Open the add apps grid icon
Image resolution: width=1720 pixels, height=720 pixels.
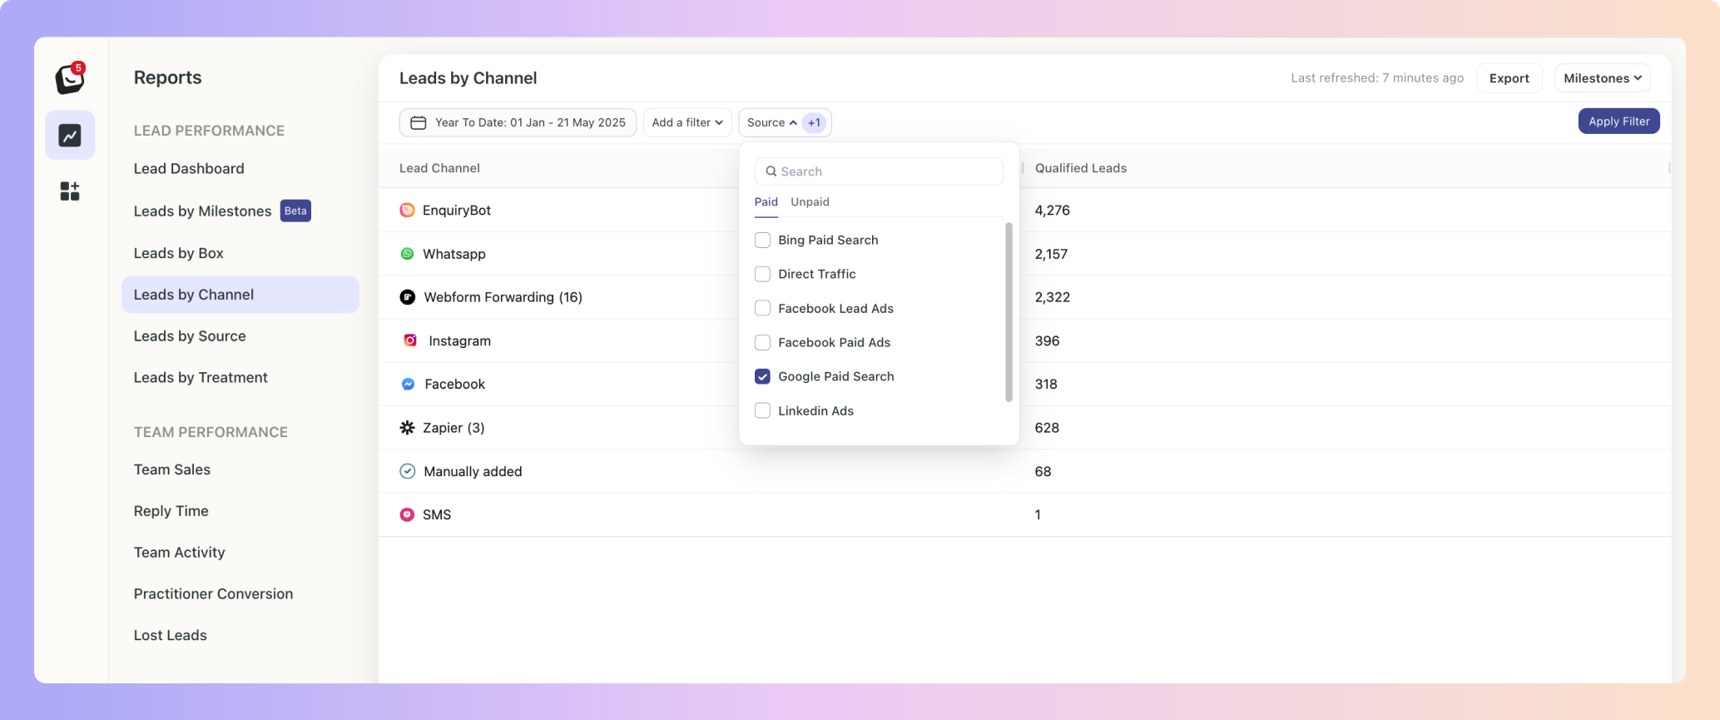[x=70, y=191]
